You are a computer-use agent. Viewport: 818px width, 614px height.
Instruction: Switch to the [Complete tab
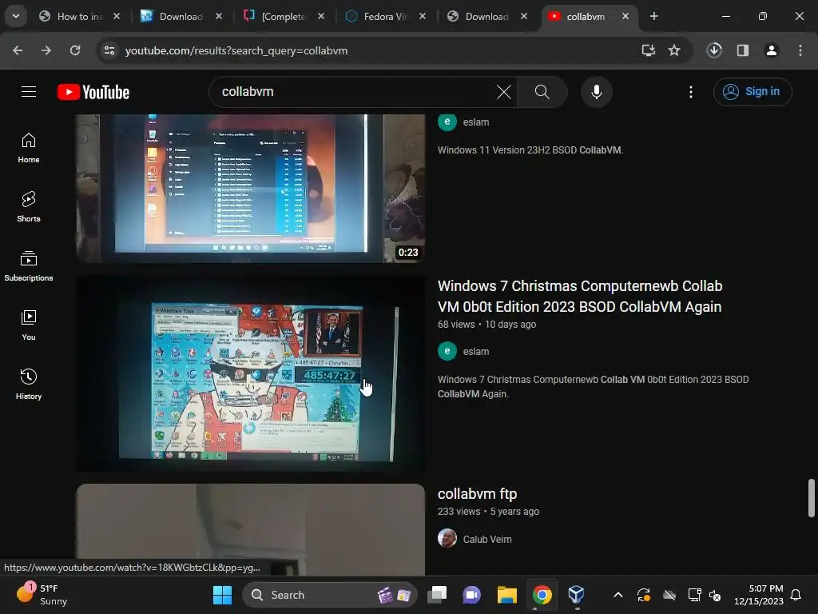point(284,16)
